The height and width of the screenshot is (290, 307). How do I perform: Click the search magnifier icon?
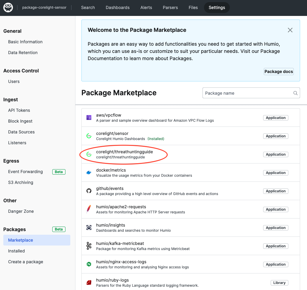[296, 93]
